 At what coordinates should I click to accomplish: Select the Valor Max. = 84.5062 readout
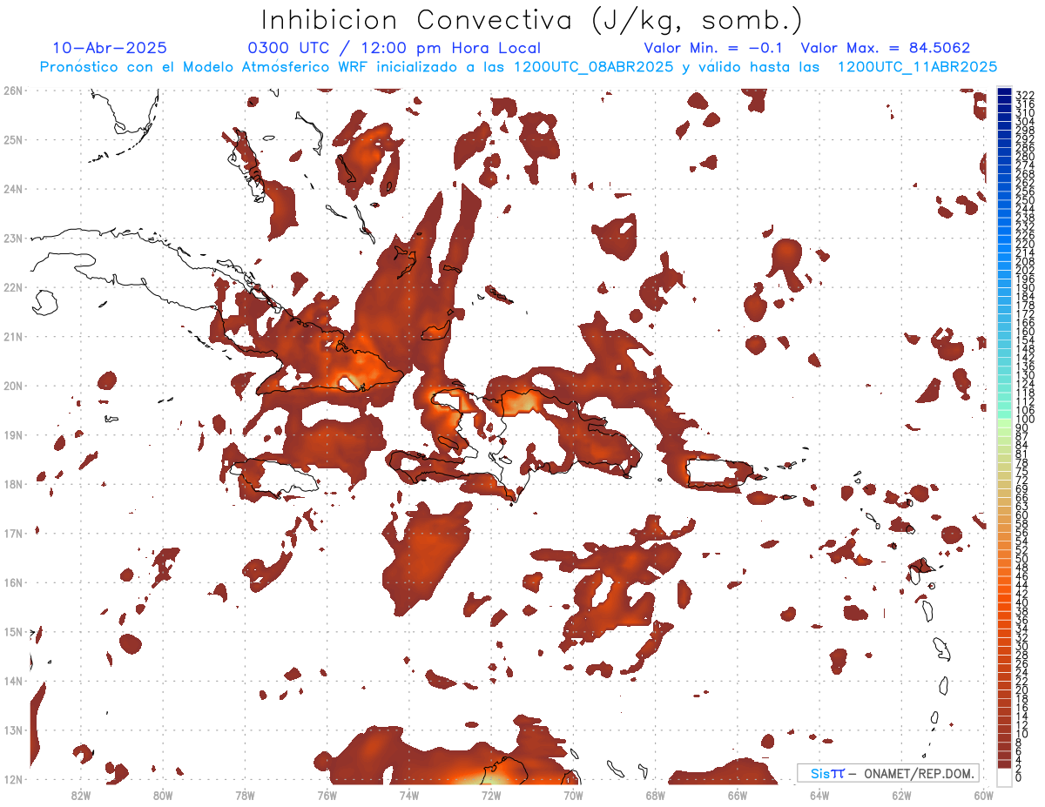(886, 48)
